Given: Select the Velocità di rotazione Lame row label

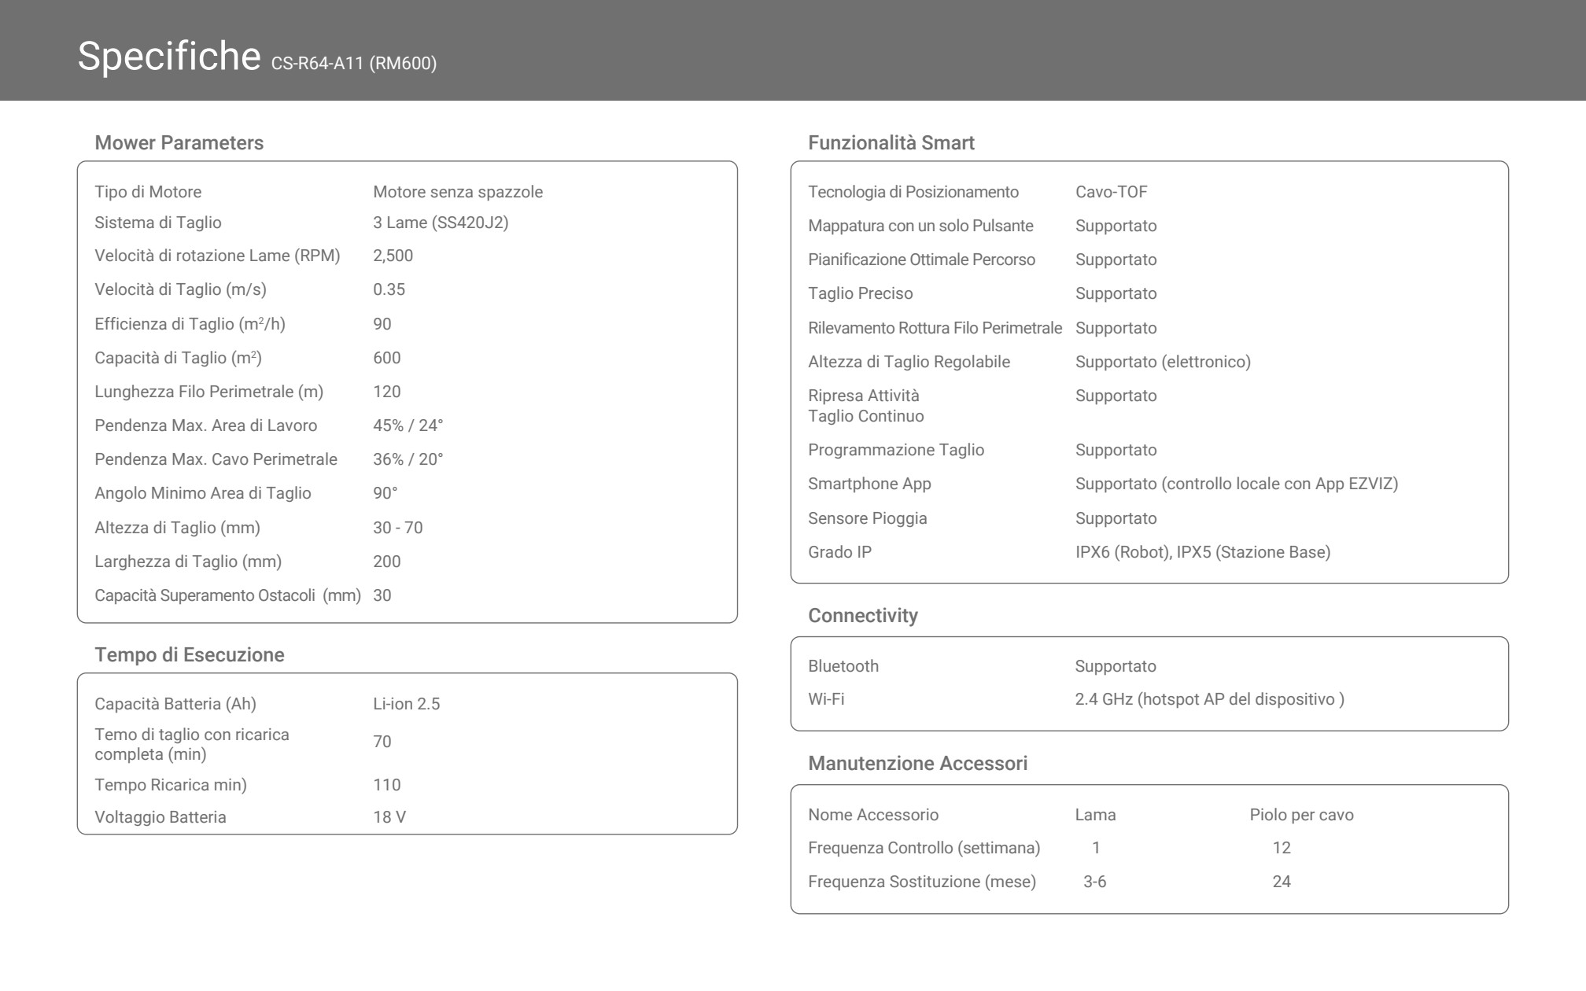Looking at the screenshot, I should point(217,256).
